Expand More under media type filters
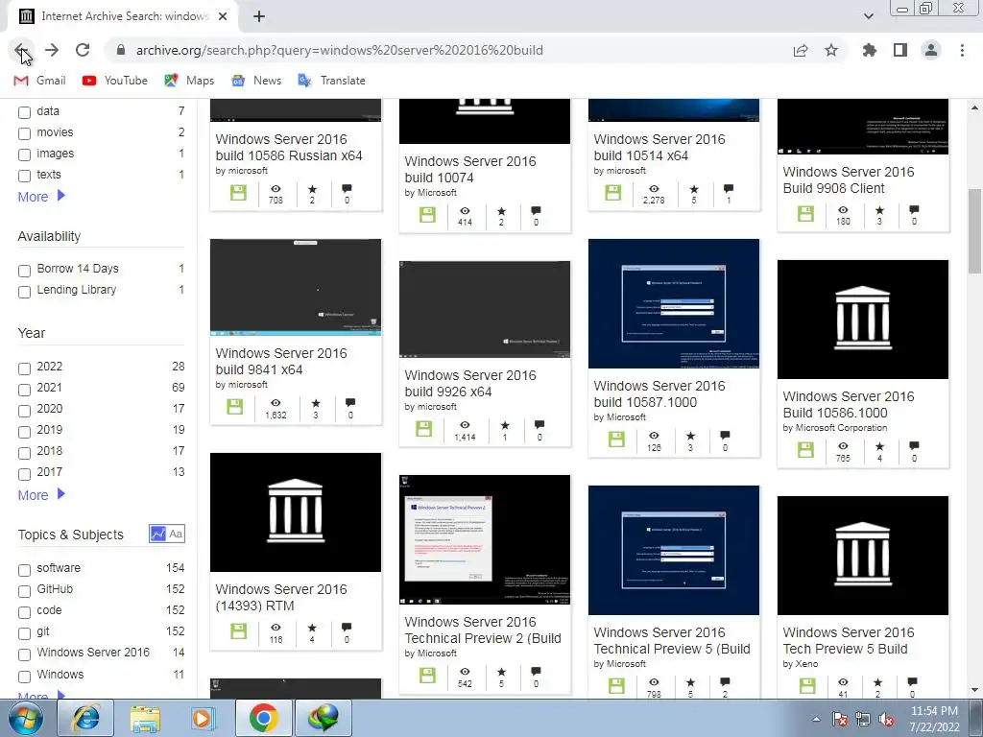This screenshot has width=983, height=737. point(41,197)
